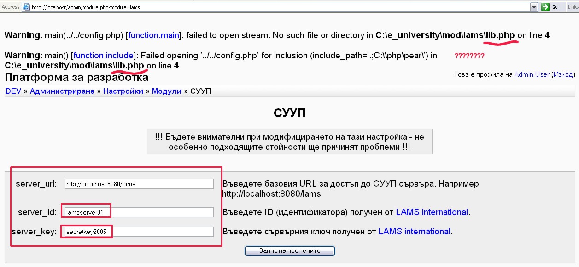Open LAMS international link beside server_id

tap(432, 212)
